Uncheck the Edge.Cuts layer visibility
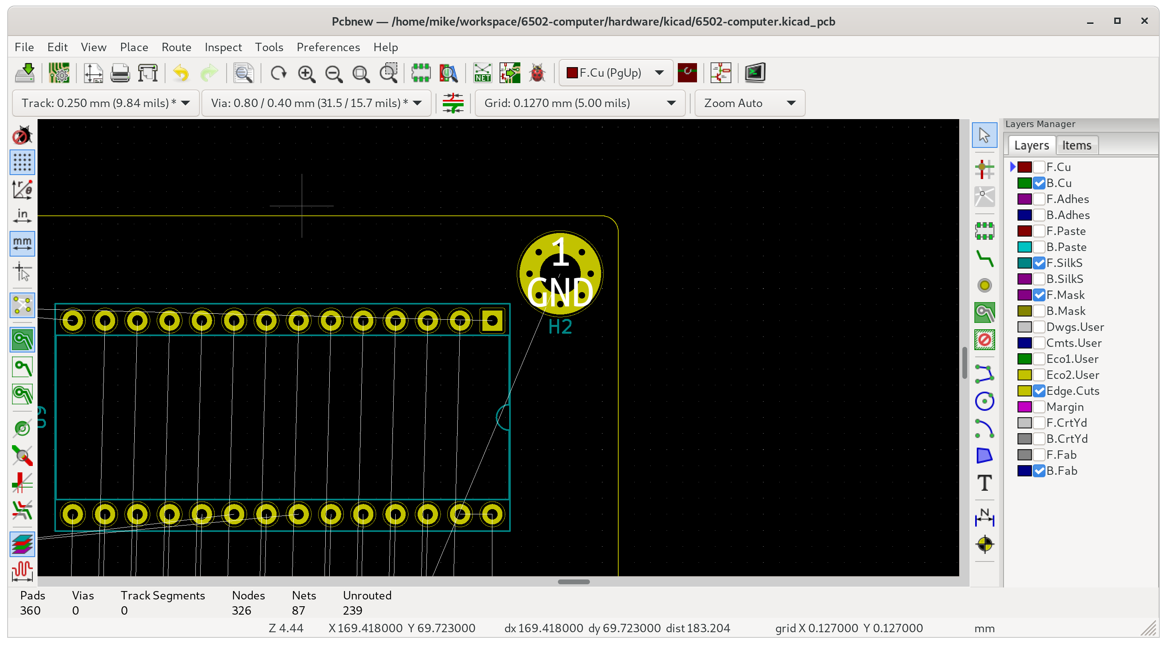1167x645 pixels. pyautogui.click(x=1039, y=391)
